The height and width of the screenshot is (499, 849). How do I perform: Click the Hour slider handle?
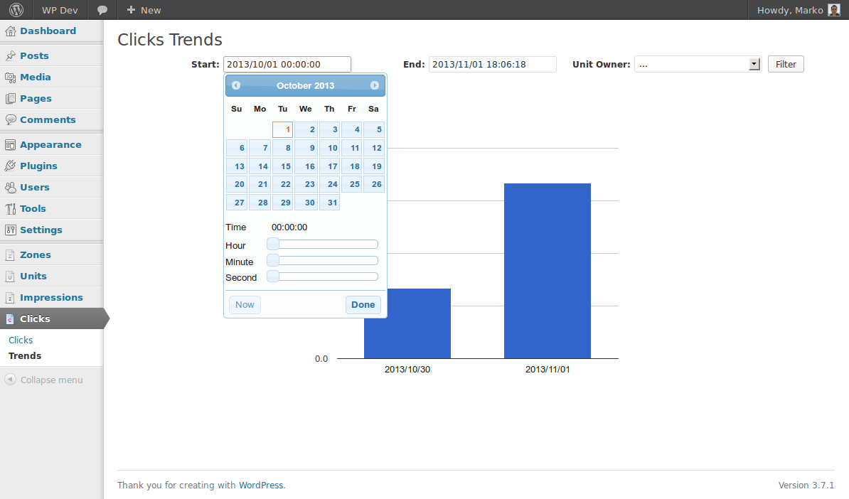273,244
